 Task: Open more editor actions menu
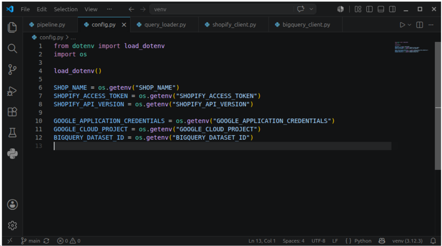tap(431, 25)
